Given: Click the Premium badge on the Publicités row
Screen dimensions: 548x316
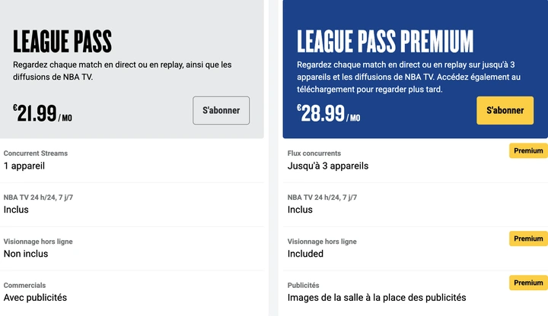Looking at the screenshot, I should click(x=528, y=283).
